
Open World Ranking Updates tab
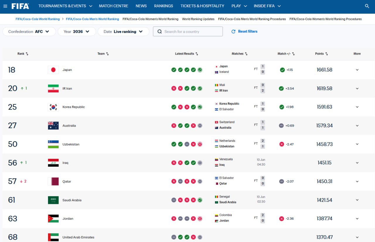198,19
